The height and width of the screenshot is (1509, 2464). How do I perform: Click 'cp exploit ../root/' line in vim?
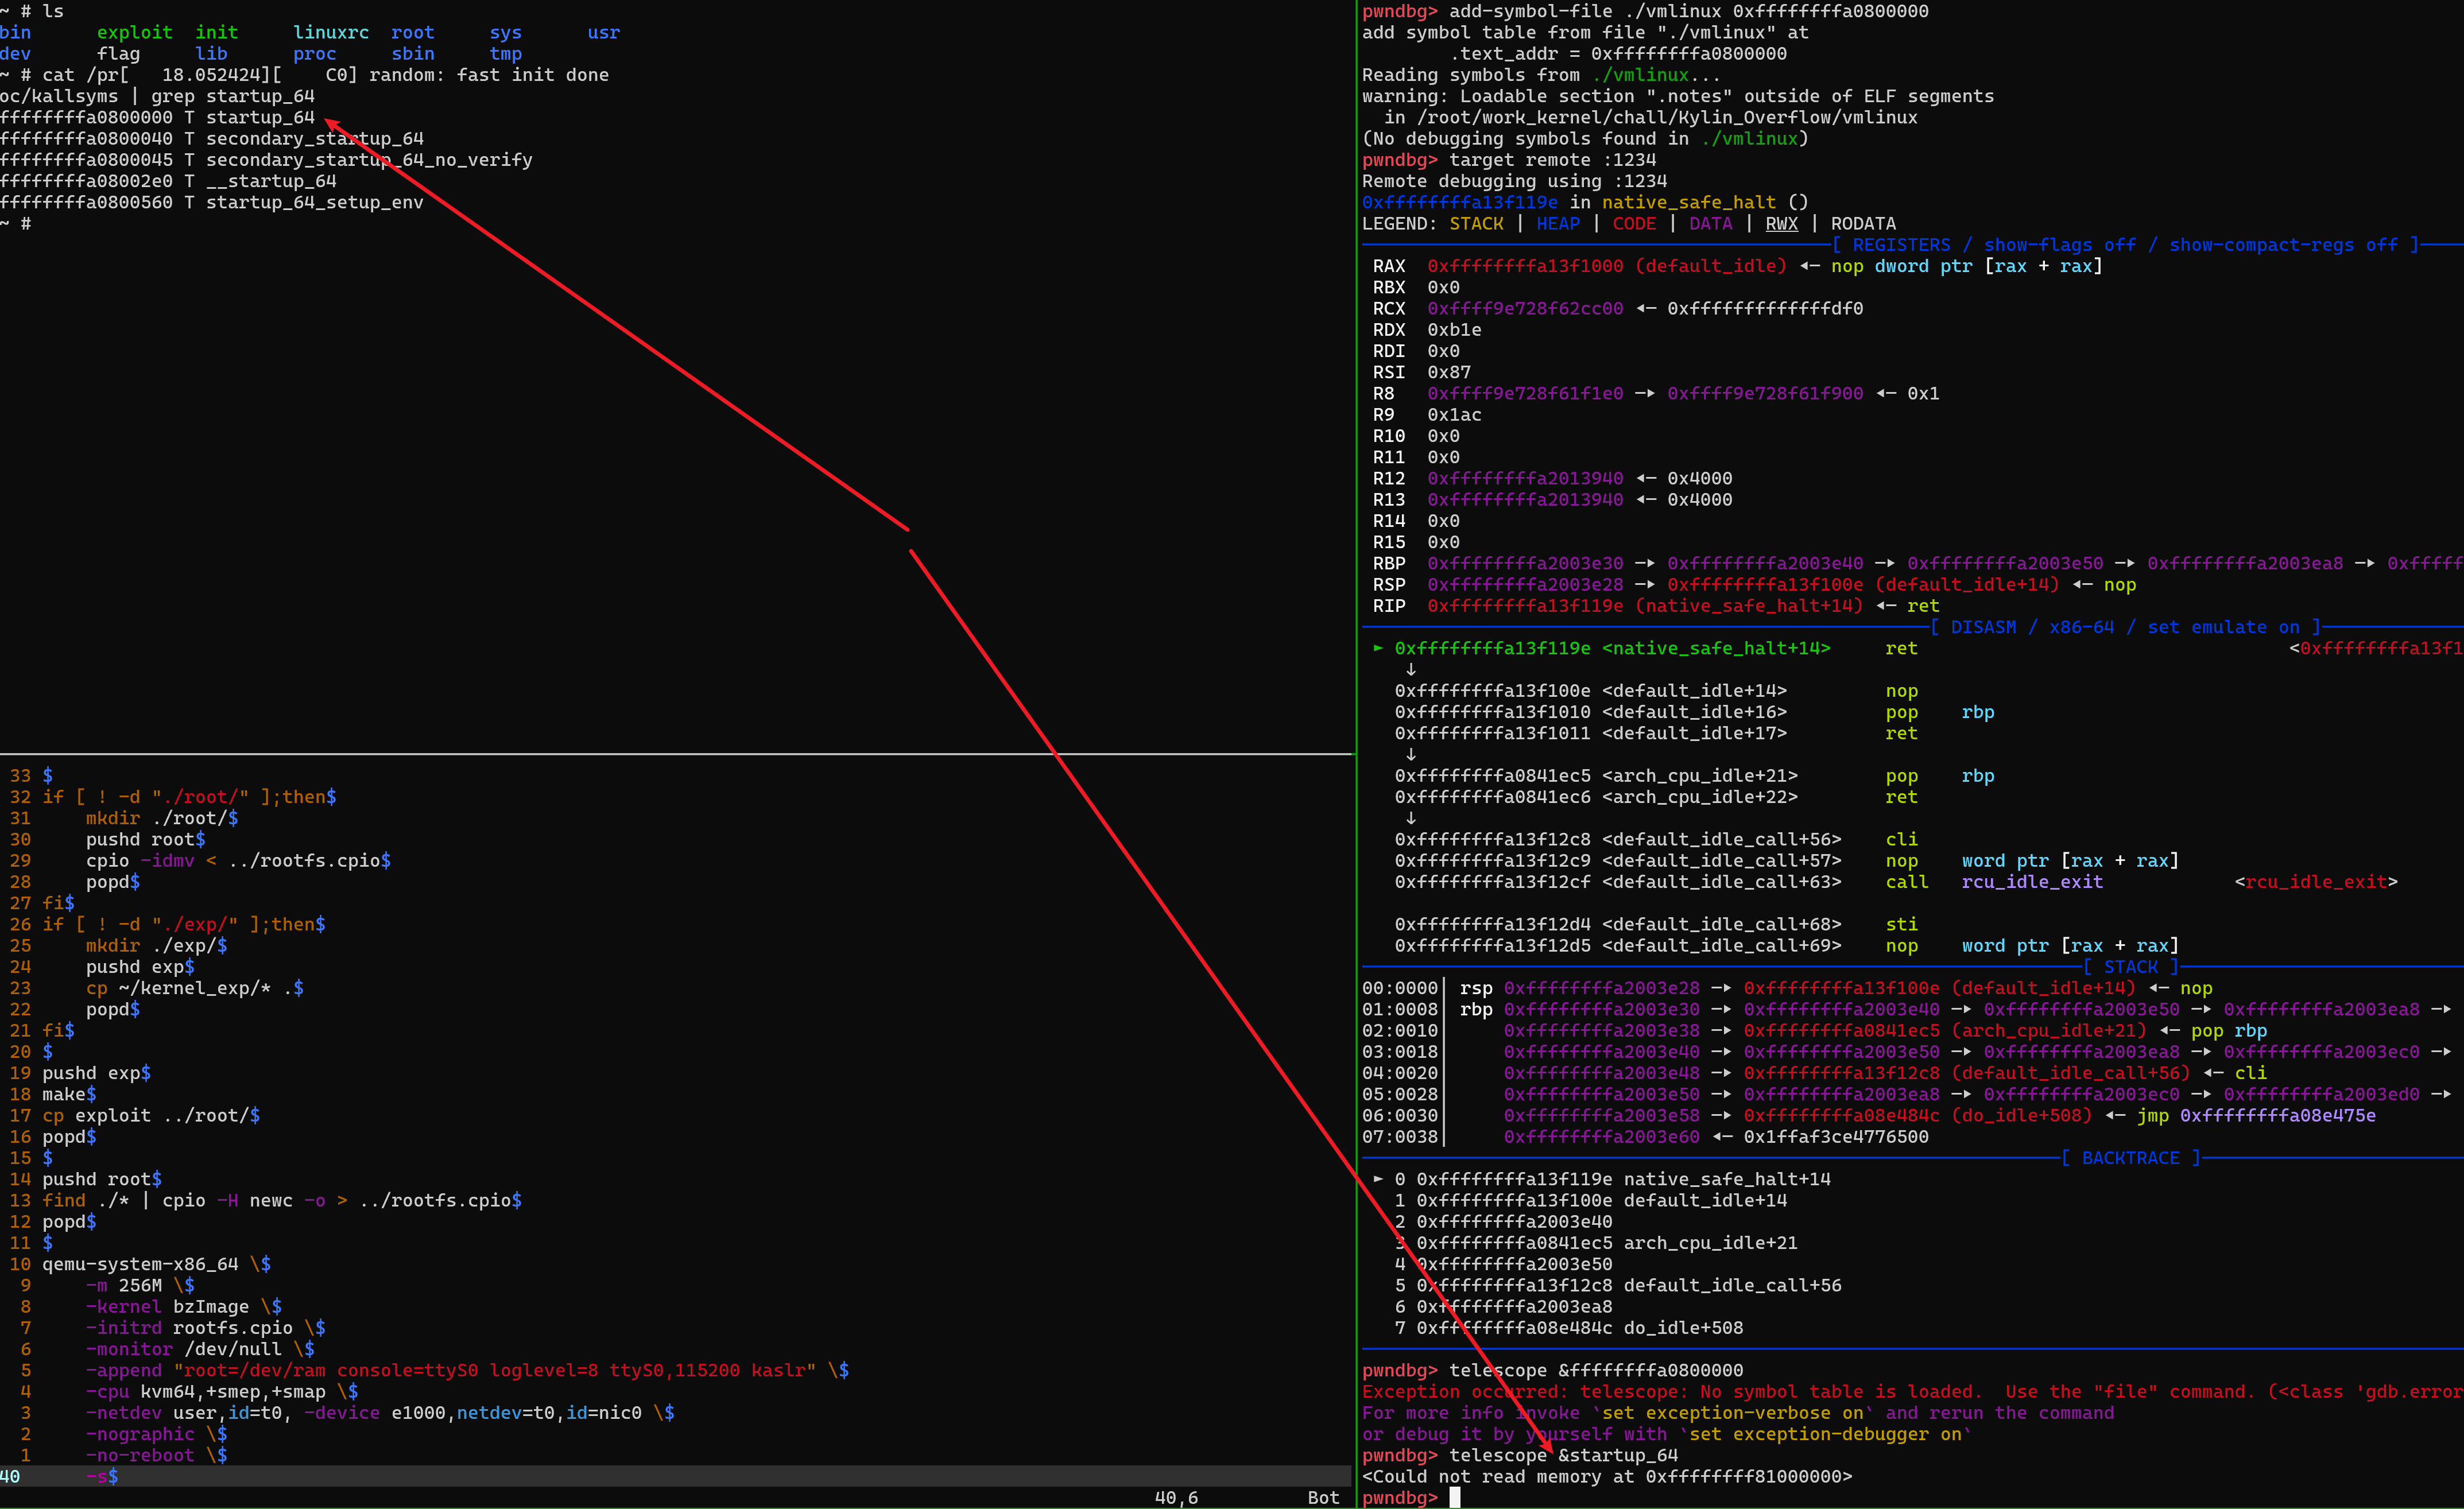tap(150, 1116)
